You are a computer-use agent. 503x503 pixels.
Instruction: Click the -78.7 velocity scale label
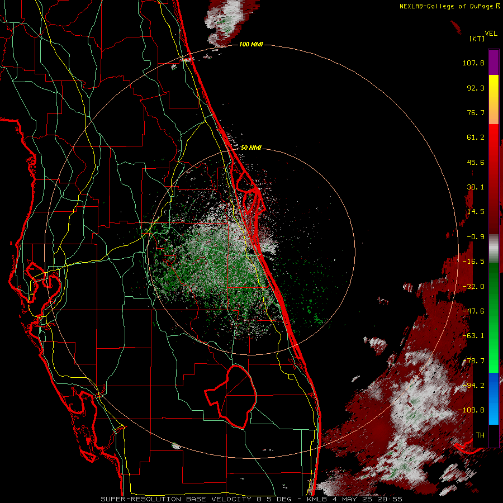click(x=473, y=361)
